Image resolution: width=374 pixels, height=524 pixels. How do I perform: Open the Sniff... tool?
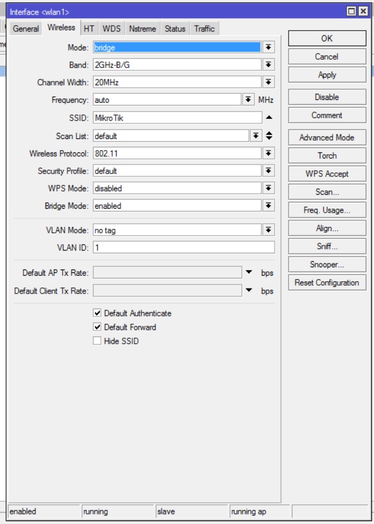(x=327, y=246)
